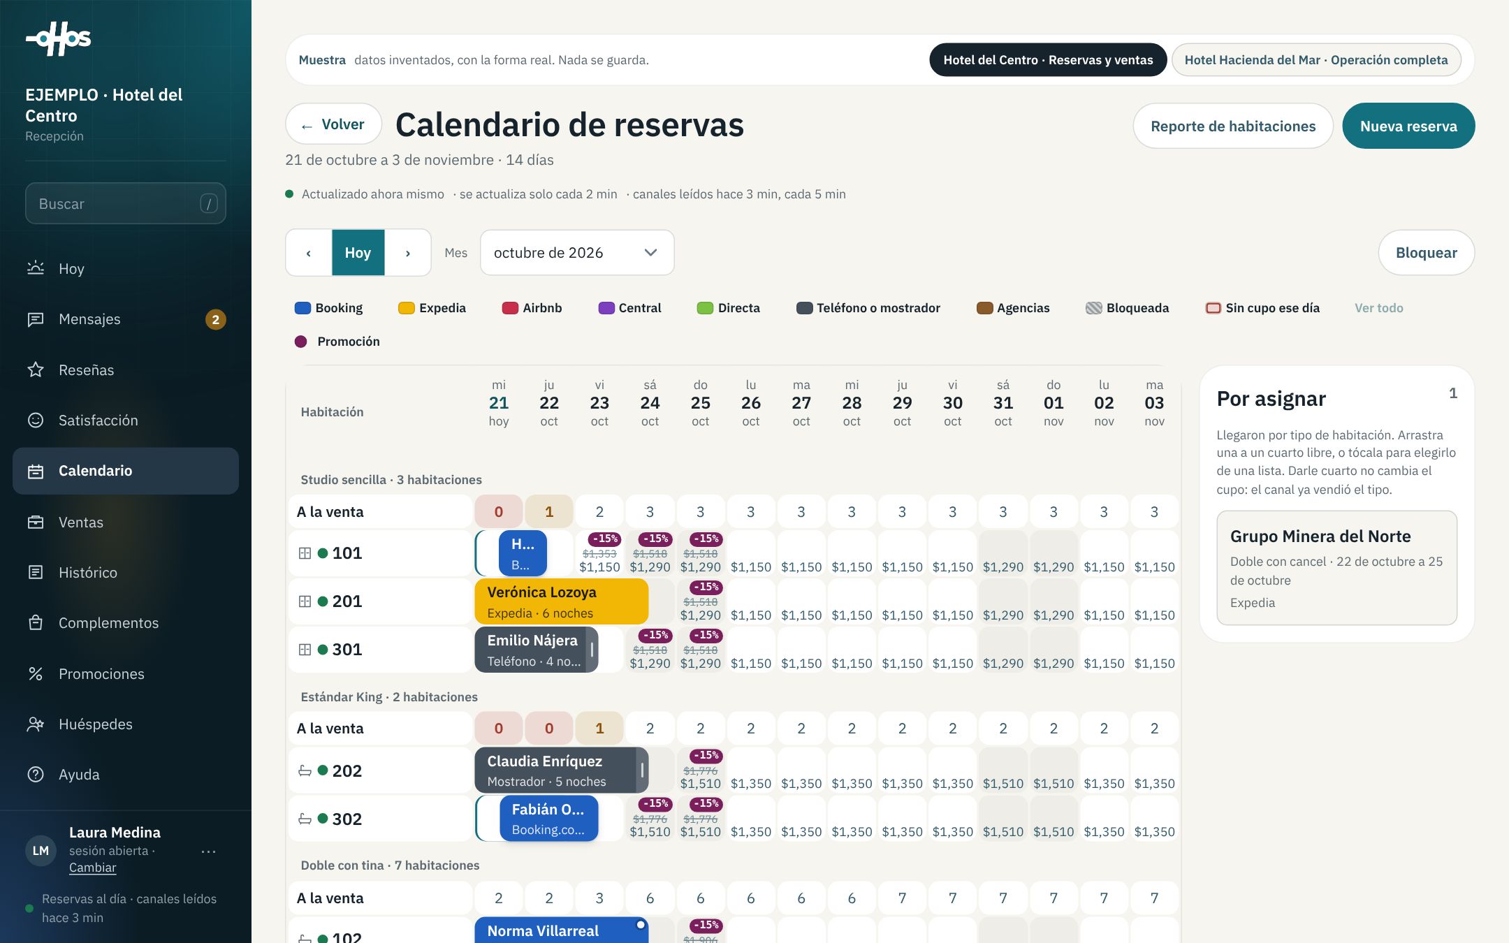Create a Nueva reserva
Screen dimensions: 1509x943
point(1408,126)
